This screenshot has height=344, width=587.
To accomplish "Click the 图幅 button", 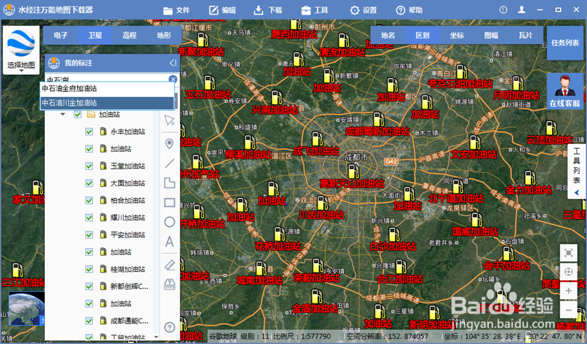I will pyautogui.click(x=491, y=36).
